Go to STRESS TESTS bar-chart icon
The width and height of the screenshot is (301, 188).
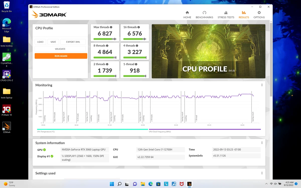226,13
